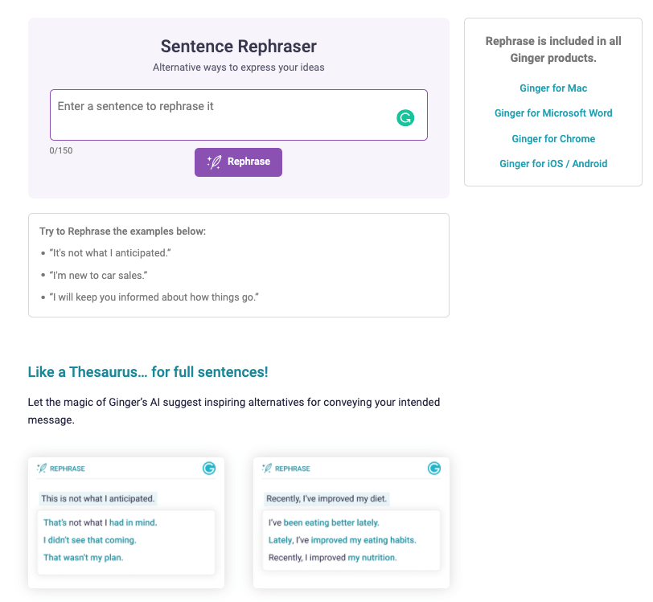Choose suggestion "I didn't see that coming."
This screenshot has width=653, height=602.
pyautogui.click(x=89, y=540)
